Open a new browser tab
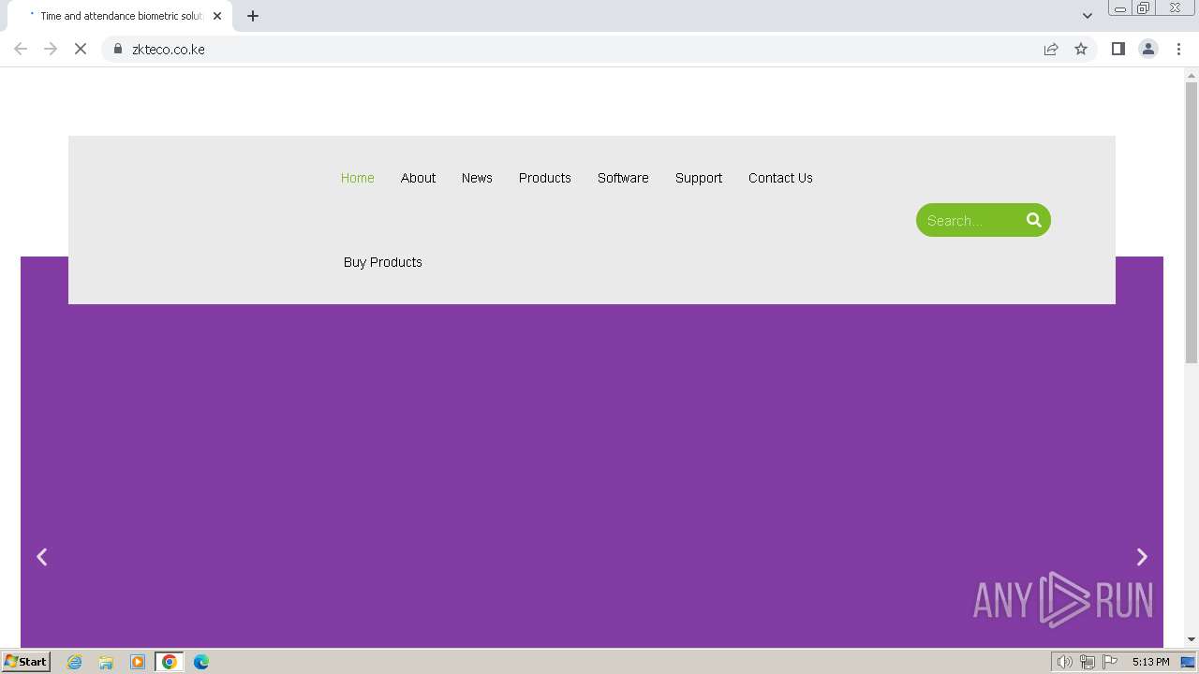Viewport: 1199px width, 674px height. coord(253,16)
